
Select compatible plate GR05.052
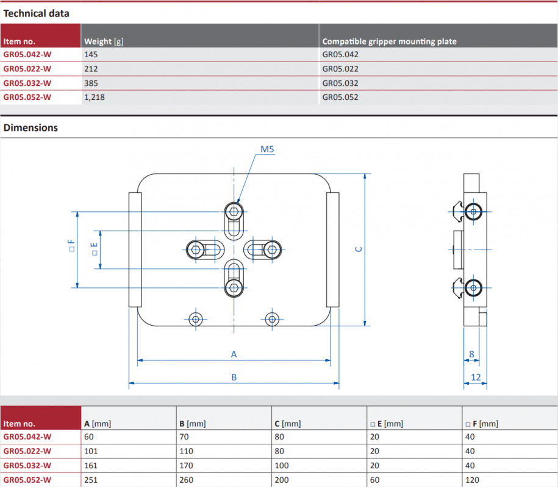click(340, 97)
